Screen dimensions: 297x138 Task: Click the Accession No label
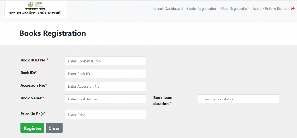click(34, 85)
